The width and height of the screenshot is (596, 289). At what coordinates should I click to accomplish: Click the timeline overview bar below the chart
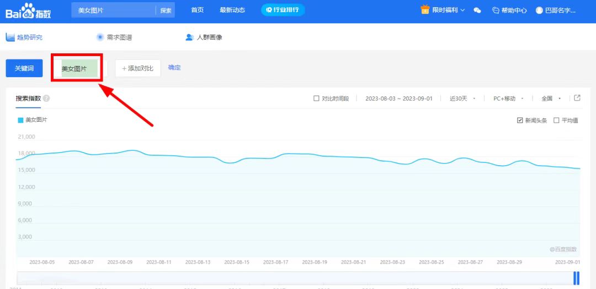click(x=299, y=278)
